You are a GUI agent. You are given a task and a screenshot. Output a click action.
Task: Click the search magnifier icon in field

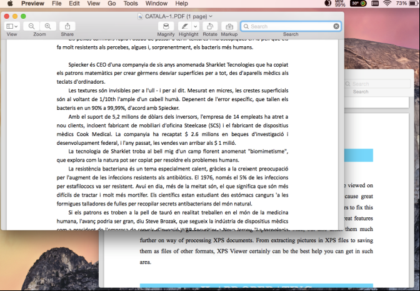click(246, 26)
